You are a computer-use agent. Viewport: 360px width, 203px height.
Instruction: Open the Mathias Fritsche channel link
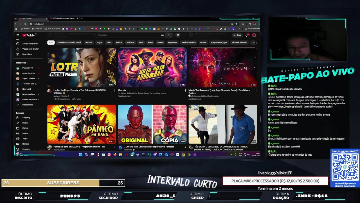(x=60, y=96)
